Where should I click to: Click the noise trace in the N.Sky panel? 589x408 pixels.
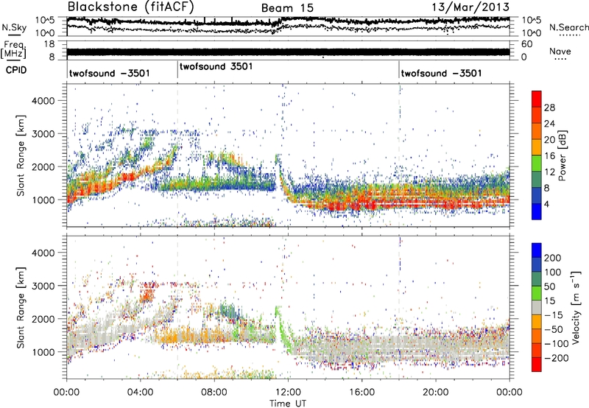[288, 21]
